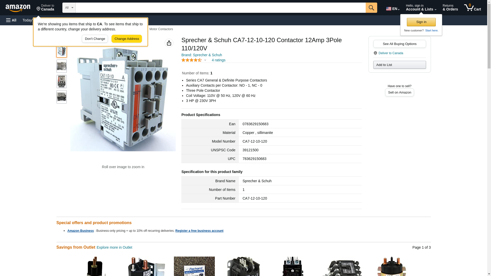Viewport: 491px width, 276px height.
Task: Open the Motor Contactors breadcrumb
Action: [161, 29]
